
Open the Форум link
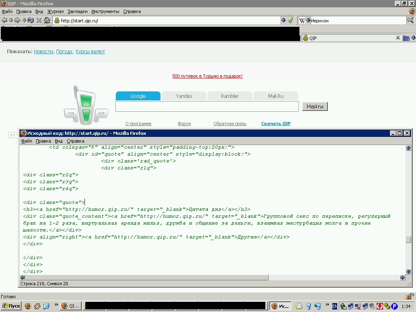pos(184,123)
